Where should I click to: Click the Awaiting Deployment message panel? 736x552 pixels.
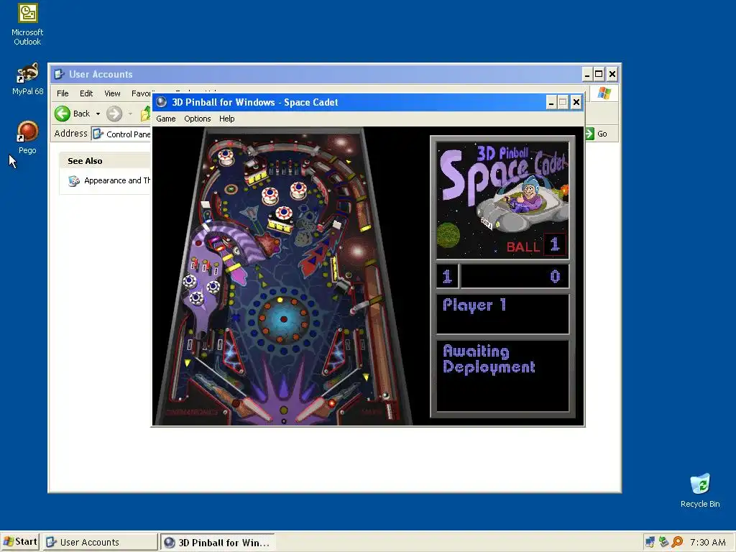click(x=502, y=375)
